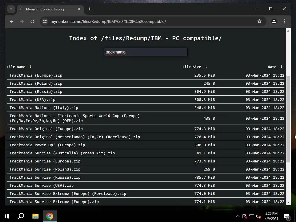Open a new tab with plus button
Screen dimensions: 296x222
point(90,9)
